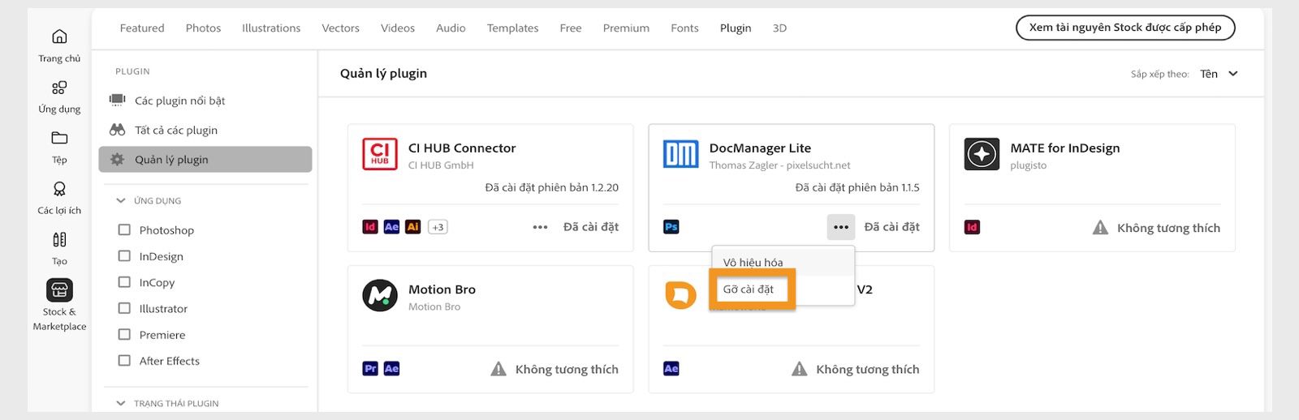Click Đã cài đặt on CI HUB Connector
This screenshot has width=1299, height=420.
point(591,227)
